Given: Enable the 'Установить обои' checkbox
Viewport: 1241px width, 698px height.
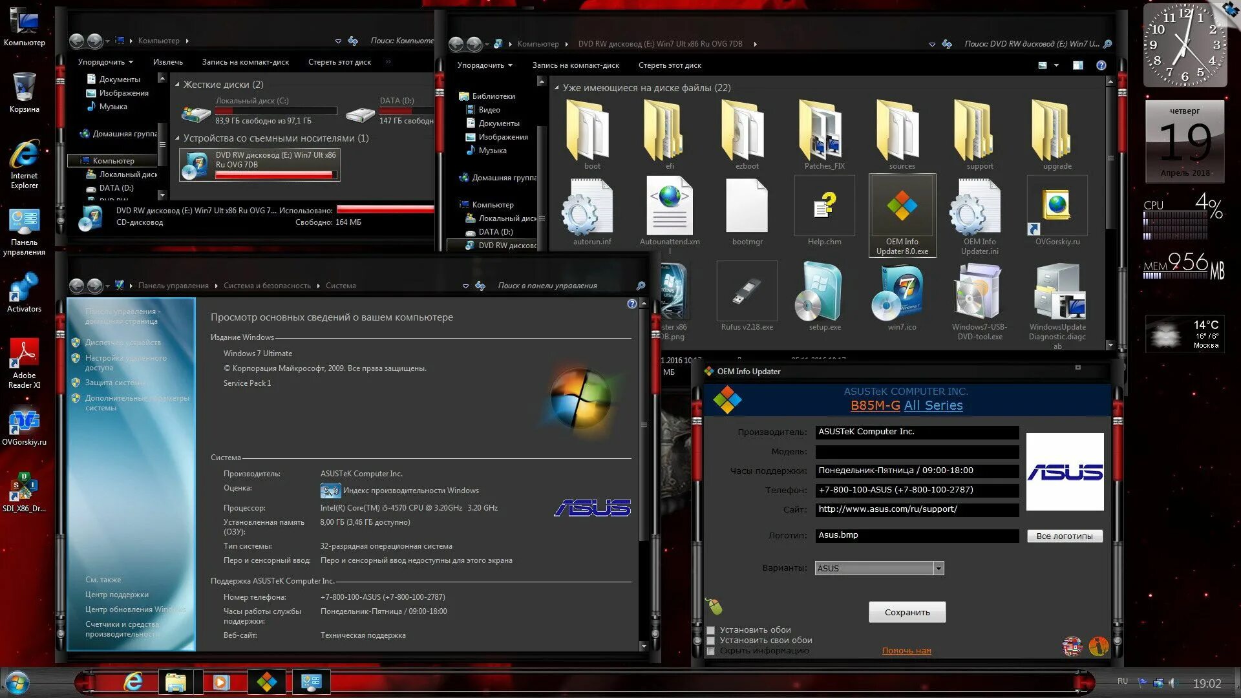Looking at the screenshot, I should [711, 630].
